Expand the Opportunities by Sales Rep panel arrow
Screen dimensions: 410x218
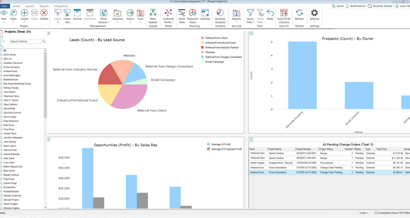pos(48,139)
